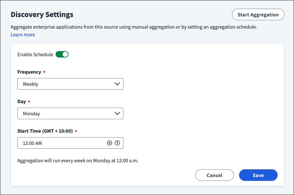
Task: Open the time picker clock icon
Action: (x=117, y=143)
